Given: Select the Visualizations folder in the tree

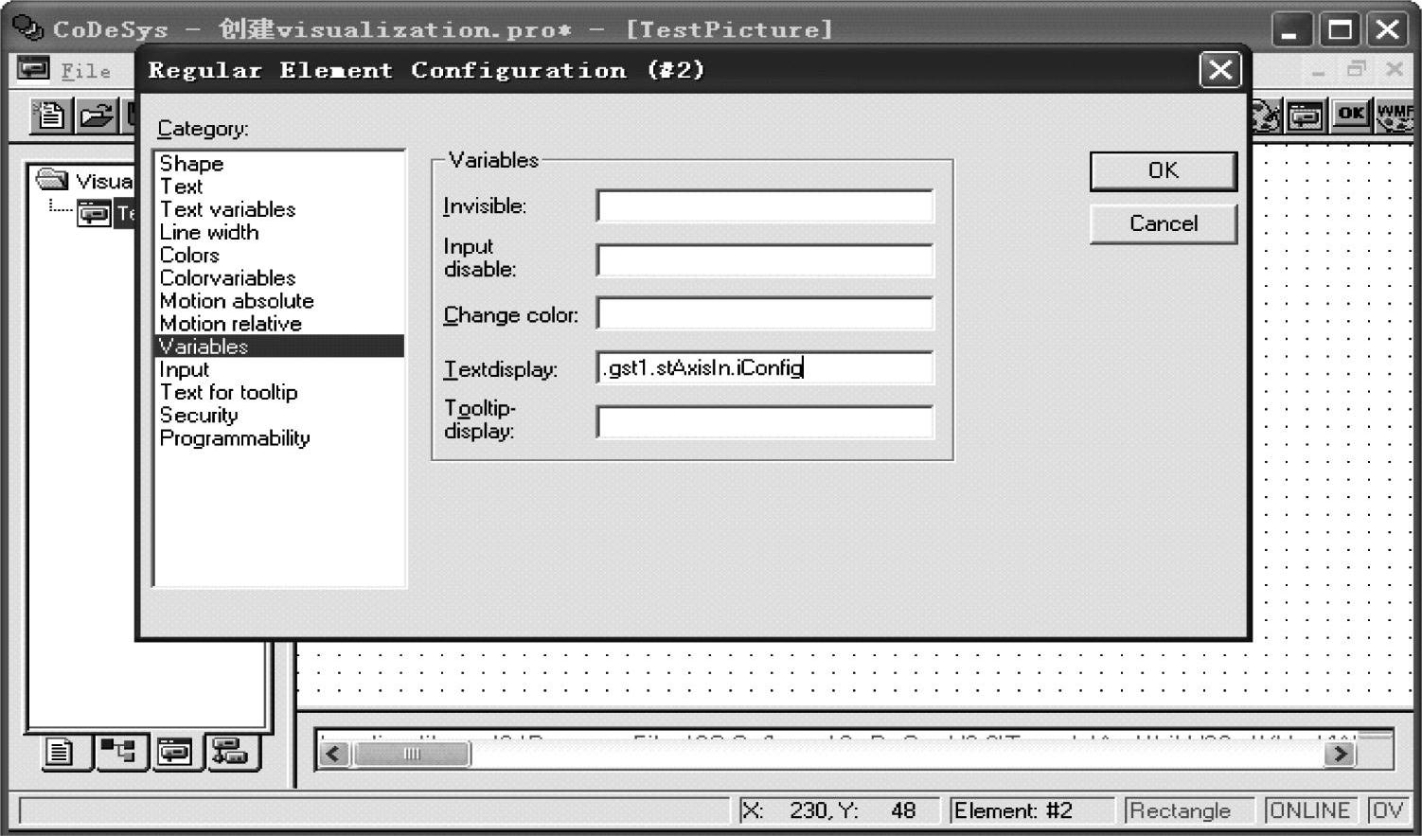Looking at the screenshot, I should pos(85,180).
